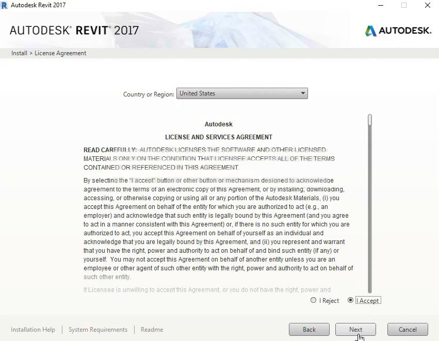
Task: Click the Autodesk logo
Action: pyautogui.click(x=398, y=30)
